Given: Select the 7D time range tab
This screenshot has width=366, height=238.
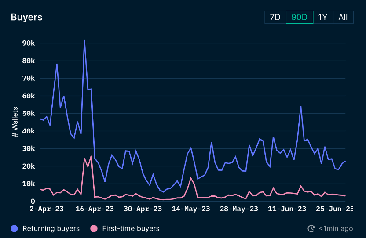Looking at the screenshot, I should click(x=275, y=17).
